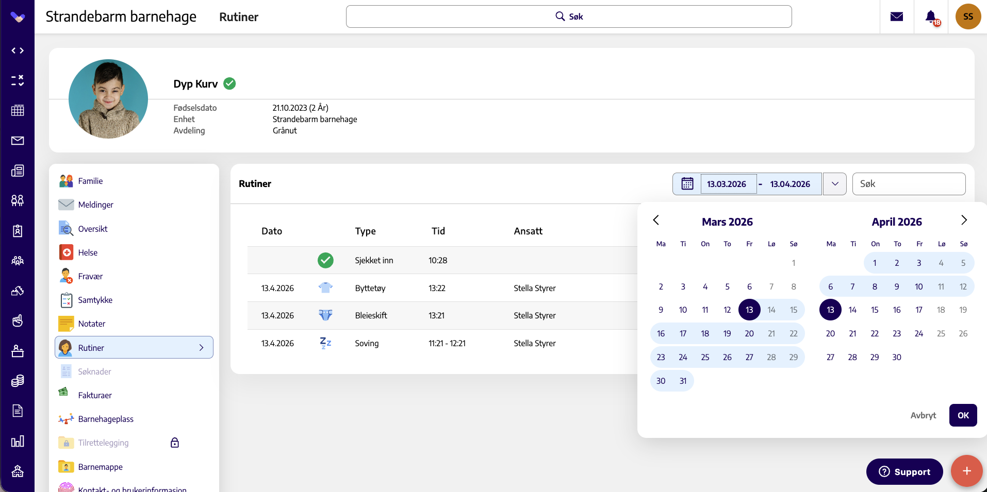Open the date range preset dropdown arrow
Screen dimensions: 987x492
pyautogui.click(x=834, y=184)
